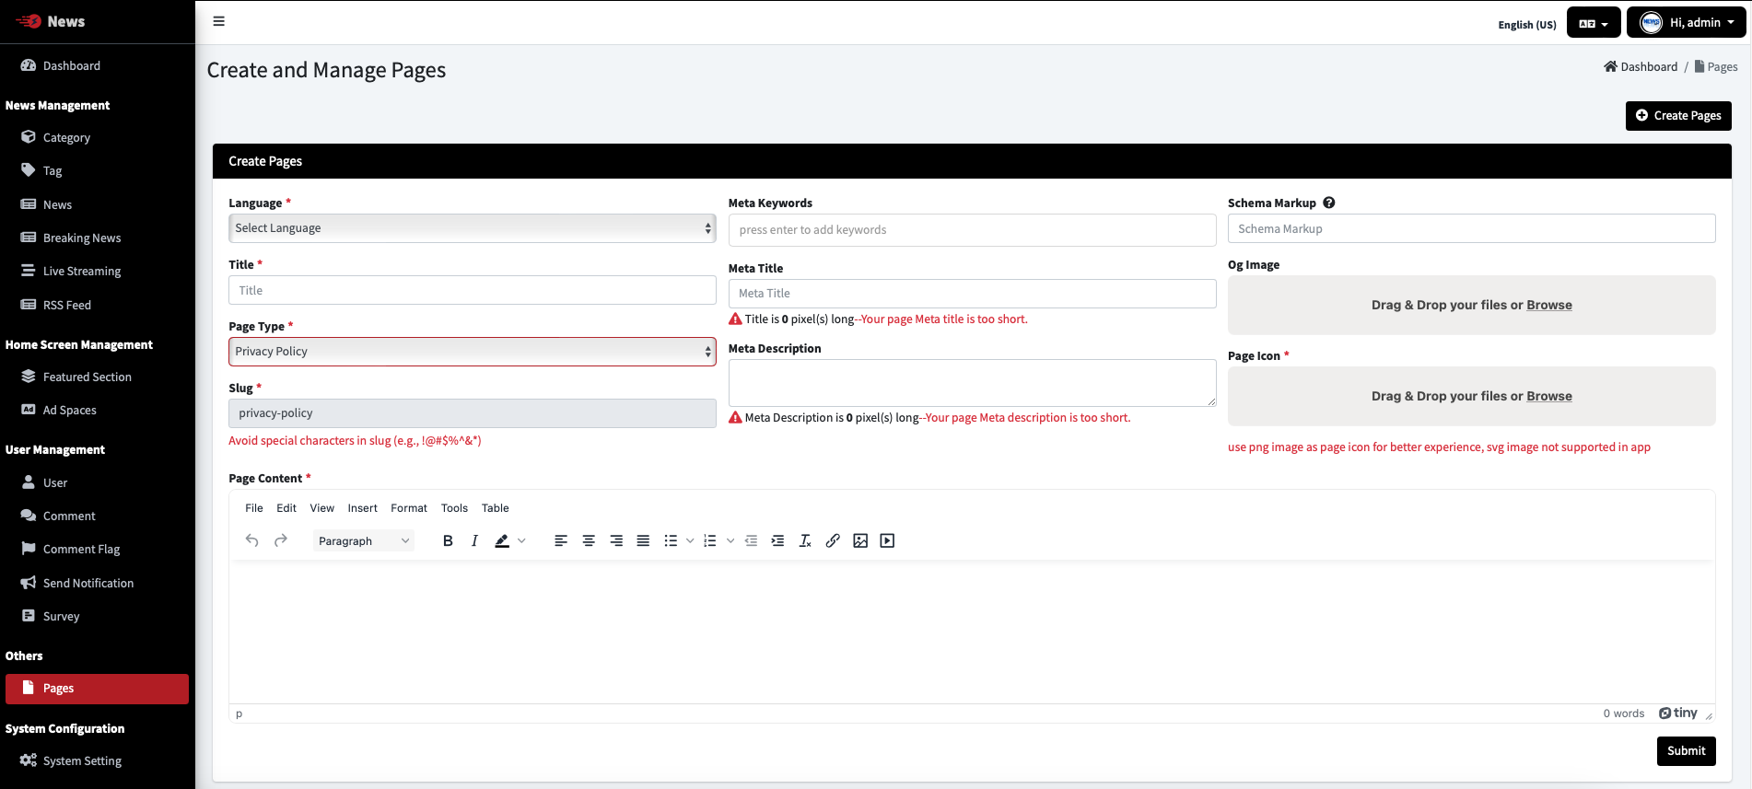The image size is (1752, 789).
Task: Click the clear formatting icon
Action: (x=805, y=540)
